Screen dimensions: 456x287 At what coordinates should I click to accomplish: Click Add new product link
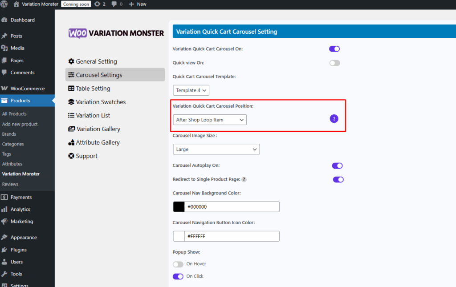click(x=20, y=124)
